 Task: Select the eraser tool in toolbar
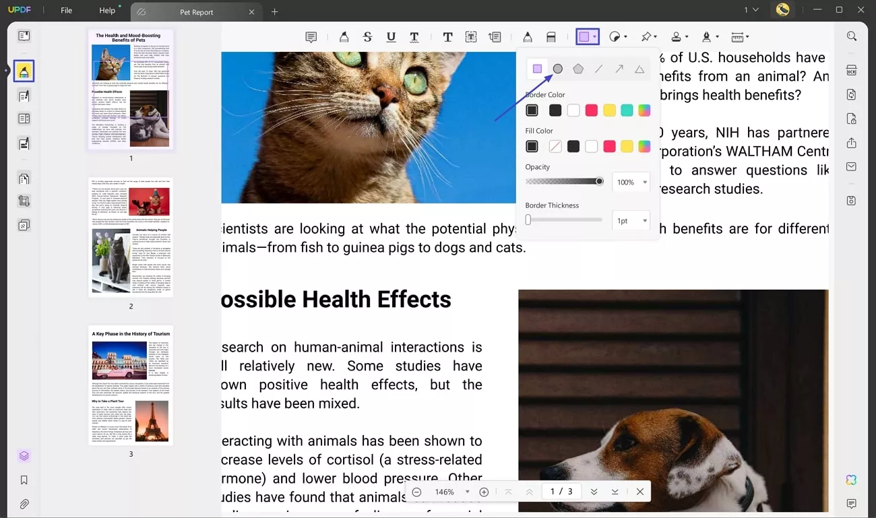click(551, 37)
